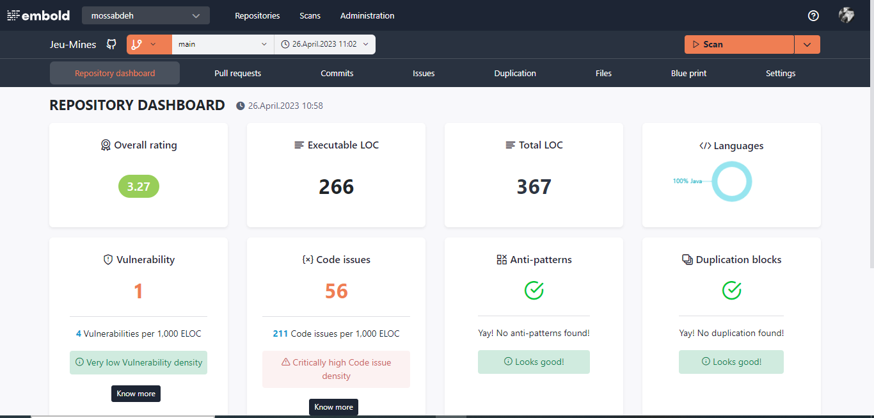
Task: Open the mossabdeh account dropdown
Action: 145,15
